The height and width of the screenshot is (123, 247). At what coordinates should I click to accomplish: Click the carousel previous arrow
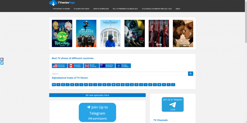(x=55, y=33)
